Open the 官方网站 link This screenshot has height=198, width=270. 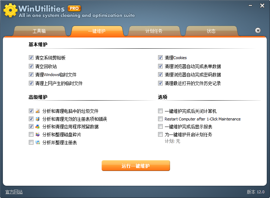tap(14, 192)
